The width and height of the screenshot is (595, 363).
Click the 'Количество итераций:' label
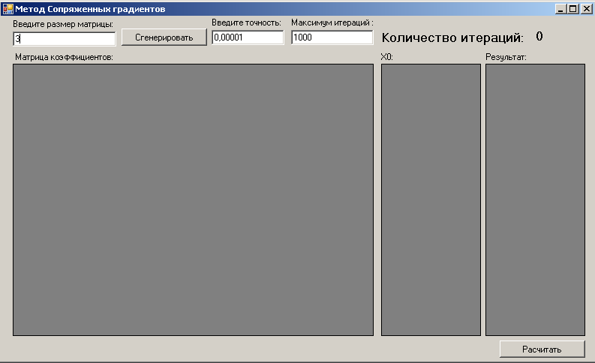click(452, 37)
